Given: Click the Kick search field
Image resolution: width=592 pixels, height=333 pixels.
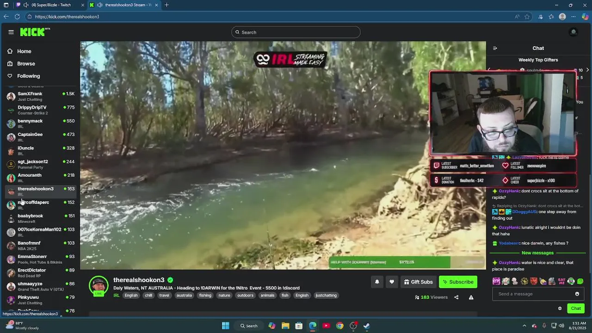Looking at the screenshot, I should click(296, 32).
